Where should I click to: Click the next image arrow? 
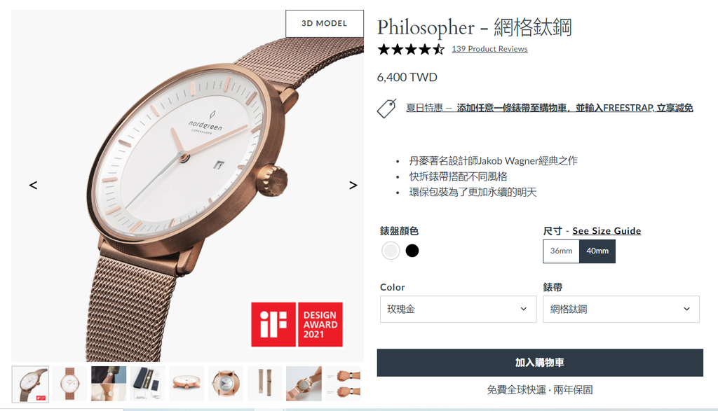353,185
